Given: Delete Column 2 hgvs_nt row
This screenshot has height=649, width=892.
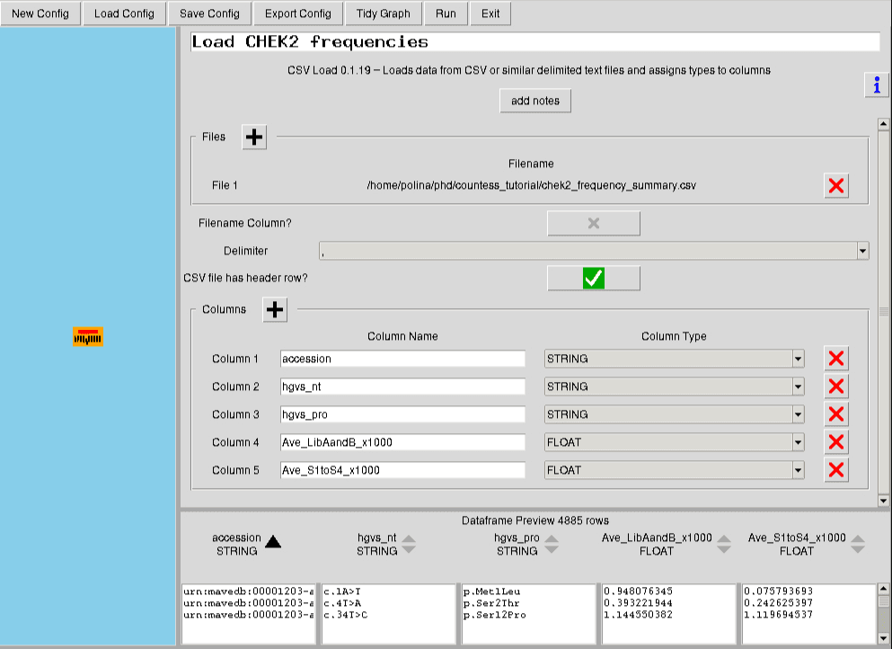Looking at the screenshot, I should pos(836,387).
